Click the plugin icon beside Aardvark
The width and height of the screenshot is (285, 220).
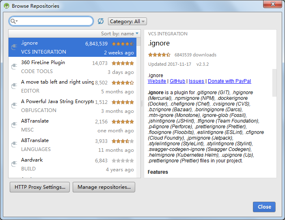click(x=14, y=164)
